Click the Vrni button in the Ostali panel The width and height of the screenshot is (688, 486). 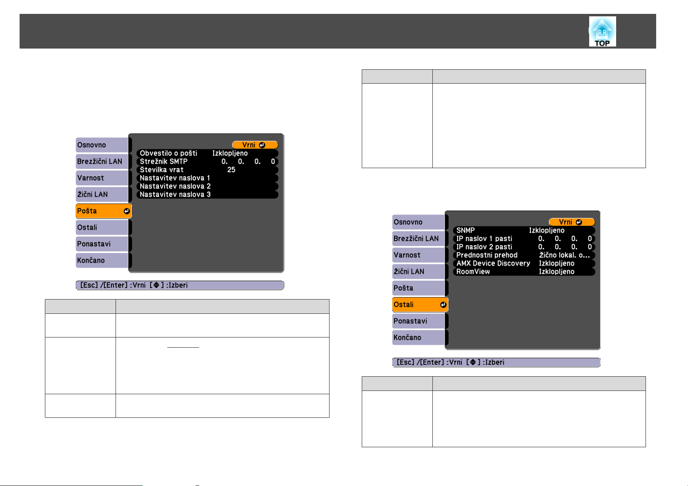[x=572, y=222]
